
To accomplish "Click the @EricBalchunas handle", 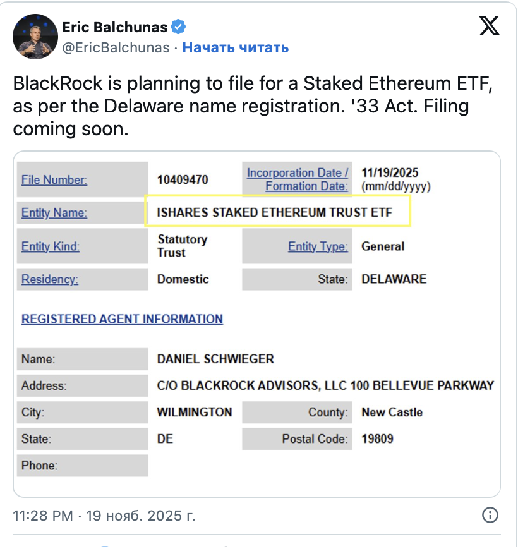I will 116,47.
